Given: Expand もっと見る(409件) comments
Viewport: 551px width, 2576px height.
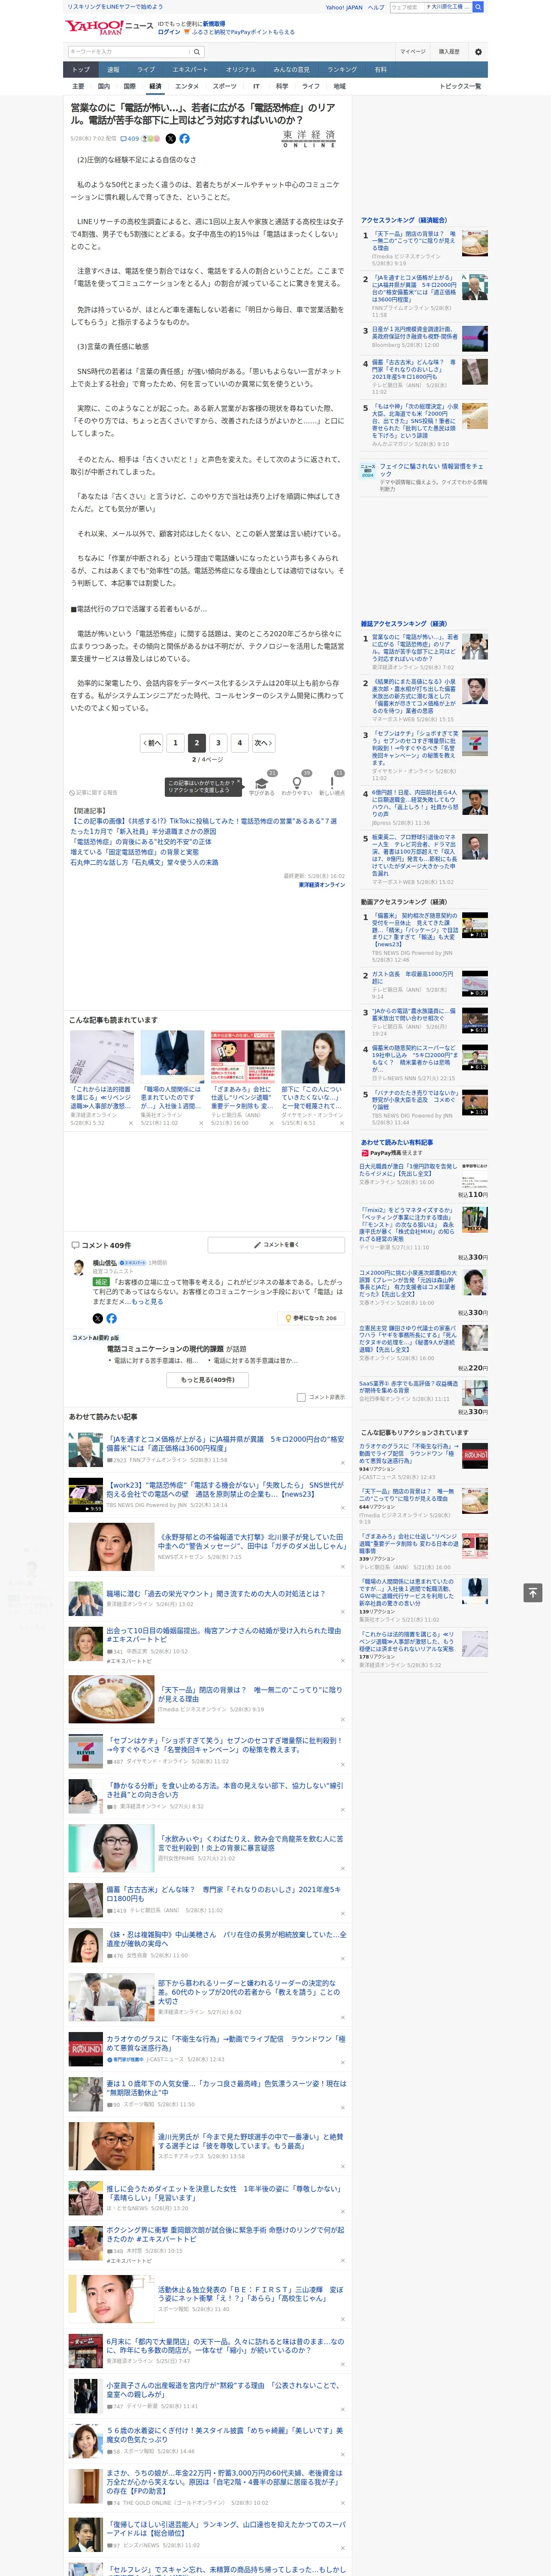Looking at the screenshot, I should click(208, 1379).
